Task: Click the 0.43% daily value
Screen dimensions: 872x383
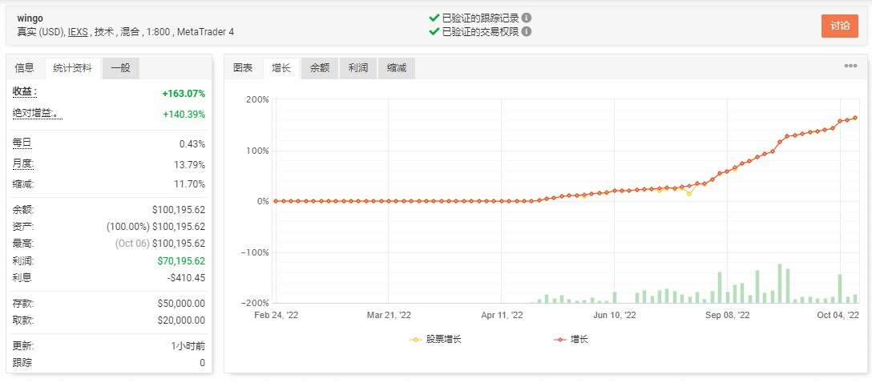Action: point(192,144)
